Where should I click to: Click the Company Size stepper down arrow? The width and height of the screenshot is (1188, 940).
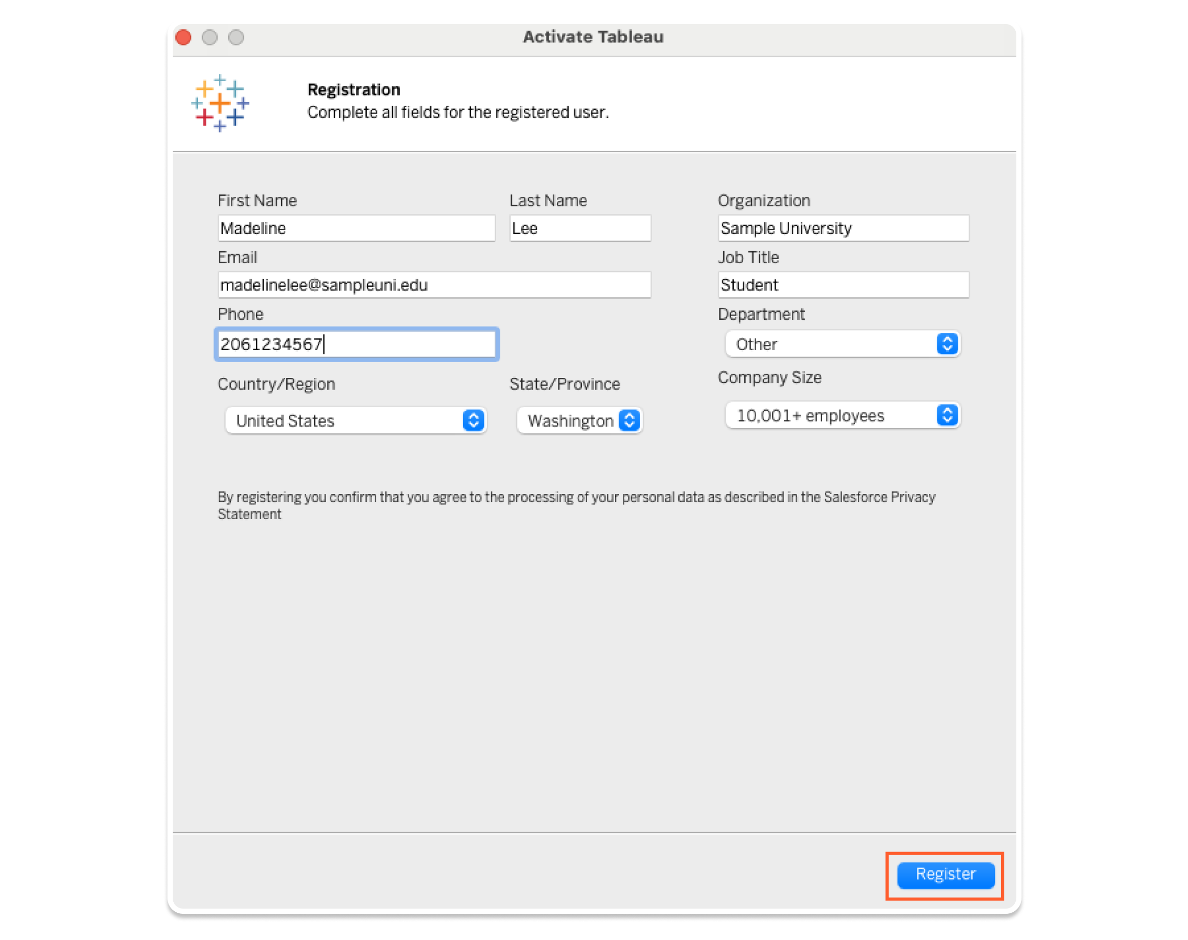pyautogui.click(x=946, y=420)
